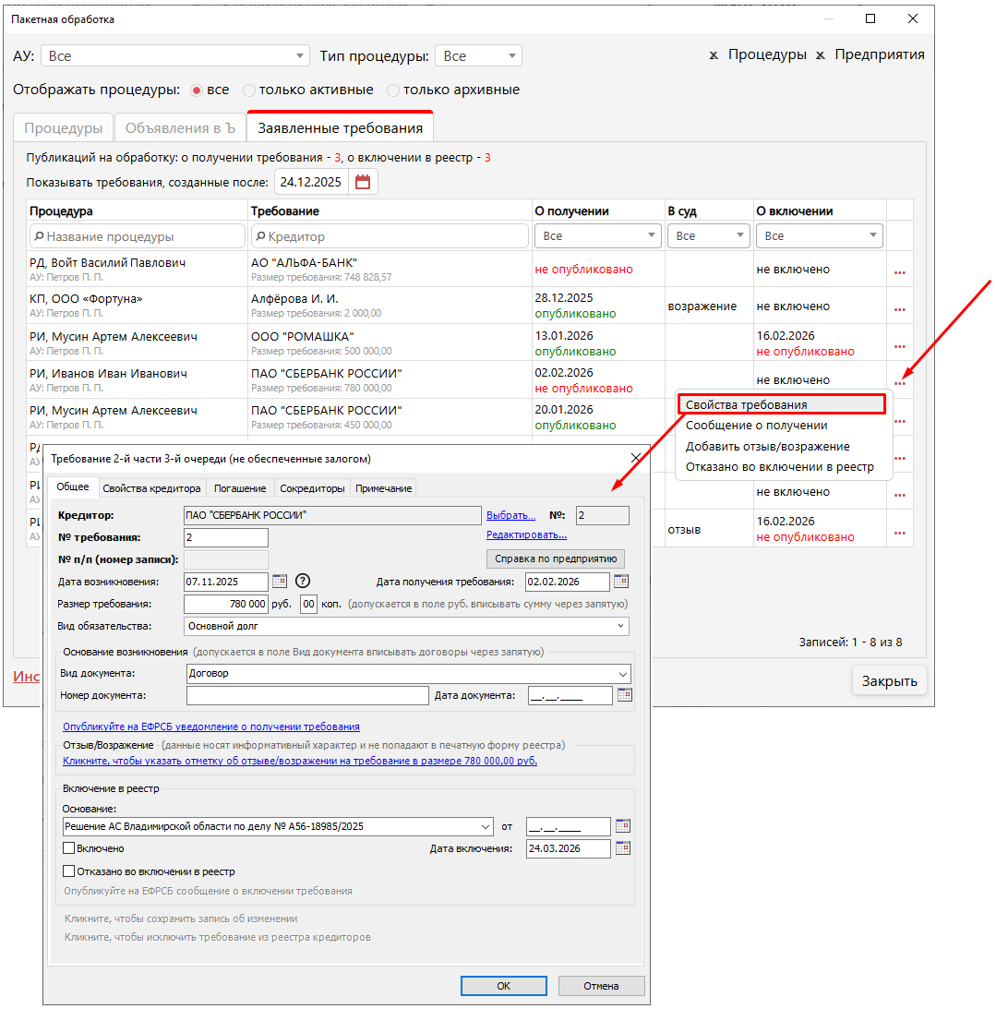996x1009 pixels.
Task: Open three-dots menu for АО "АЛЬФА-БАНК" row
Action: point(899,272)
